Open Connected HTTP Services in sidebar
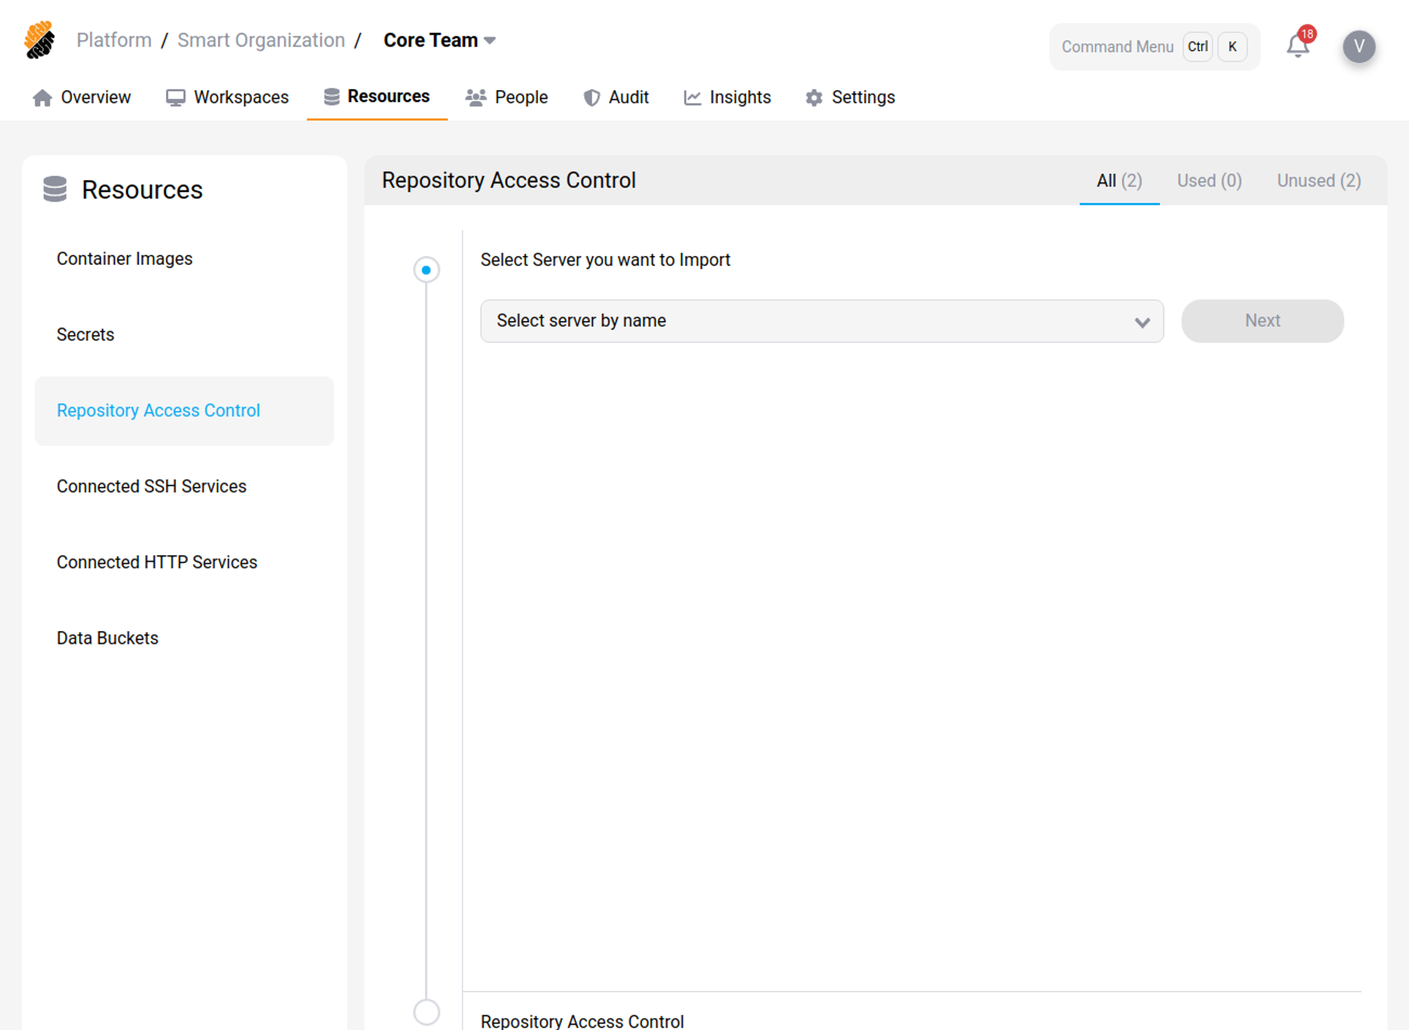The width and height of the screenshot is (1409, 1030). (184, 563)
